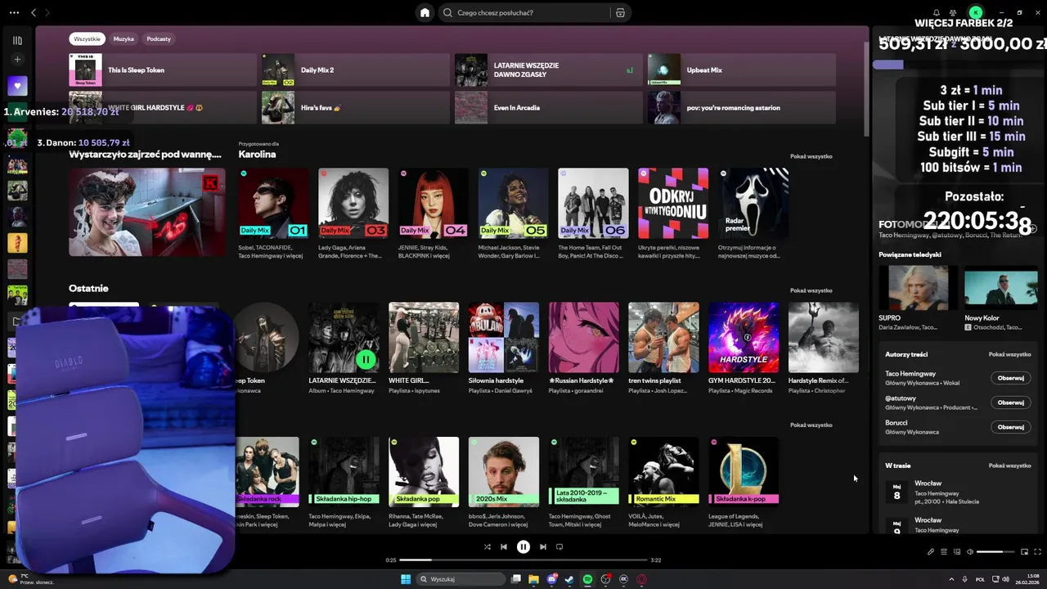
Task: Show all in Ostatnie section
Action: [x=811, y=290]
